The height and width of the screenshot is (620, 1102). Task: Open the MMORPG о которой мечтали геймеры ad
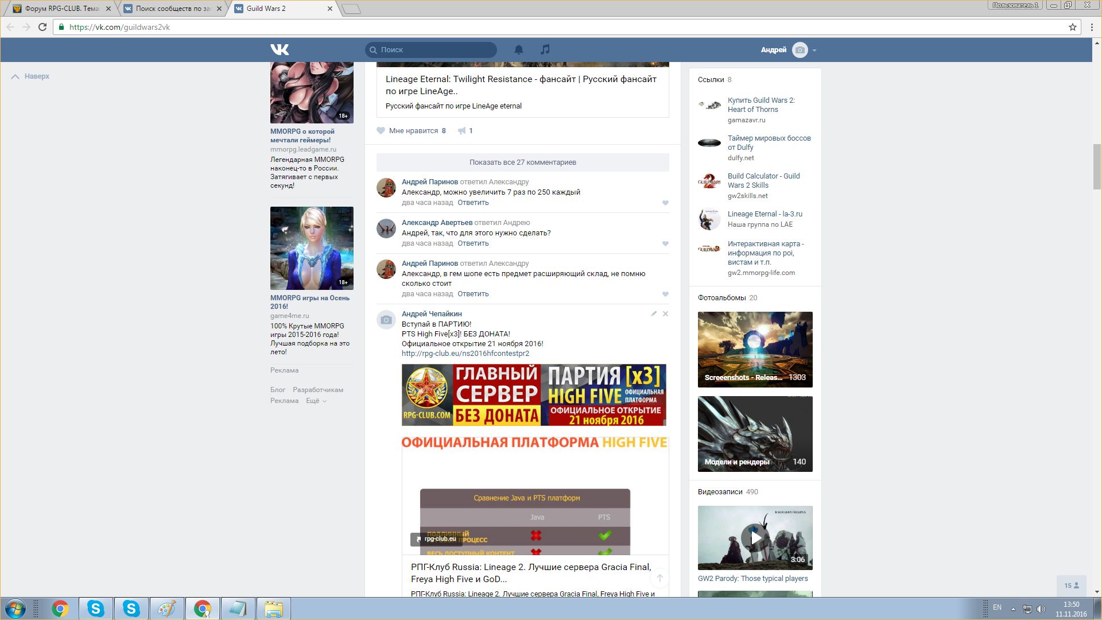click(302, 135)
